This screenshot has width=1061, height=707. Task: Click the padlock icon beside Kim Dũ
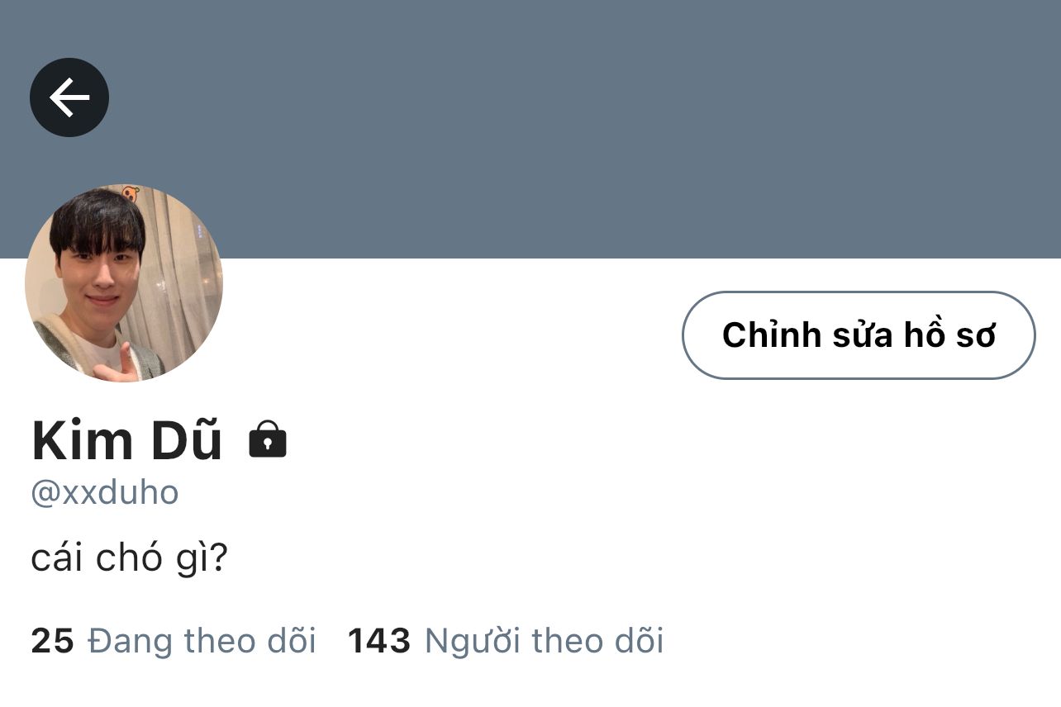tap(268, 439)
